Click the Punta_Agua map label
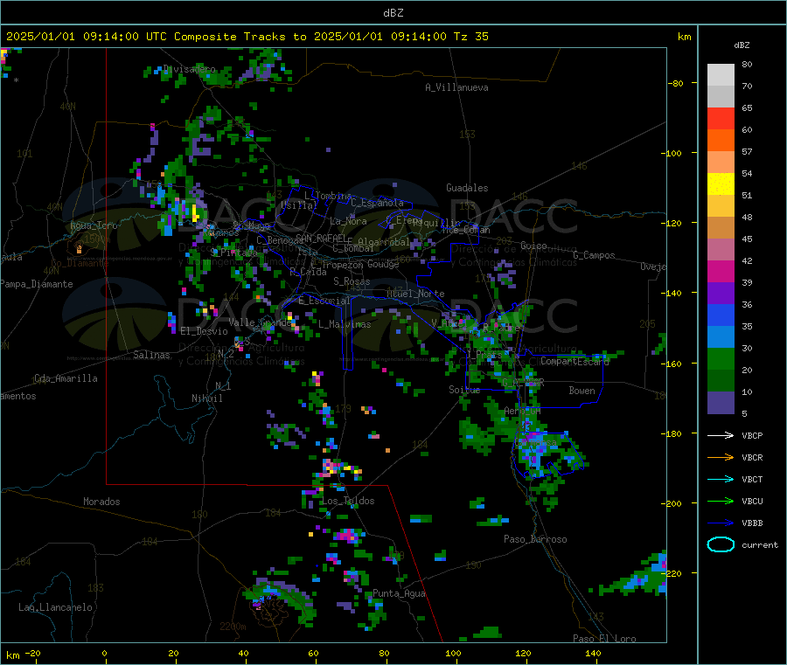787x665 pixels. point(399,593)
